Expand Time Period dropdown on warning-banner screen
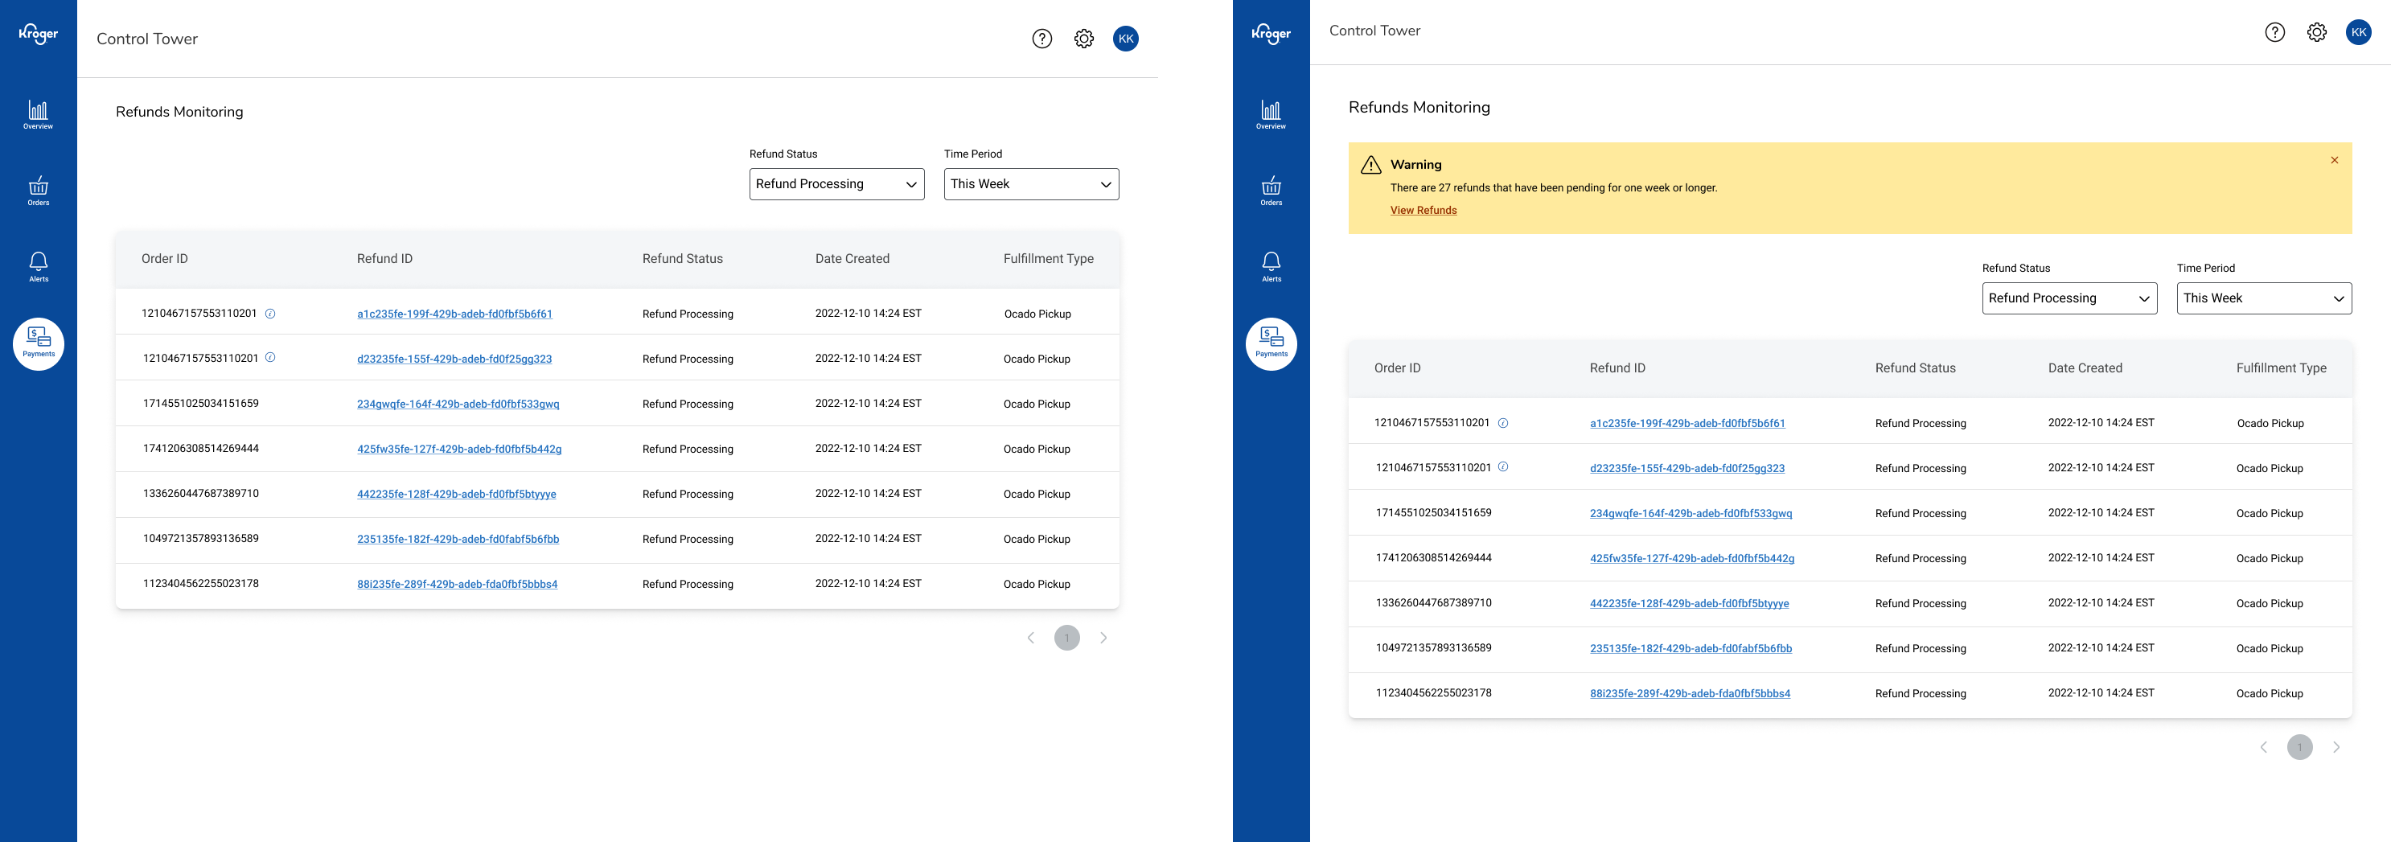This screenshot has height=842, width=2391. point(2263,298)
